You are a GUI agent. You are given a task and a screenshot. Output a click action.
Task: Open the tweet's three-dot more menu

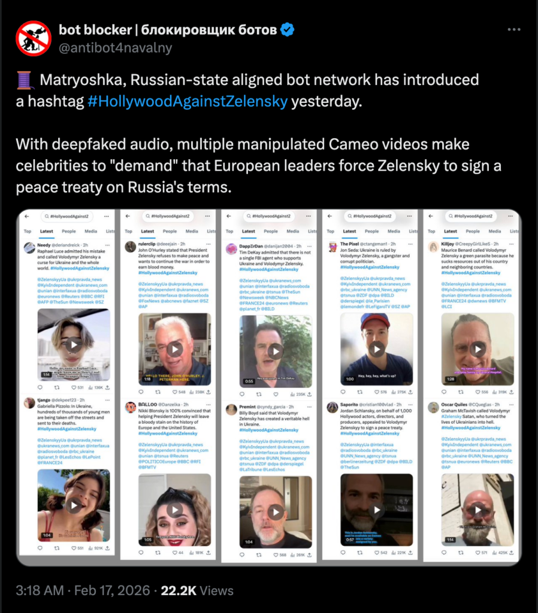[x=514, y=29]
